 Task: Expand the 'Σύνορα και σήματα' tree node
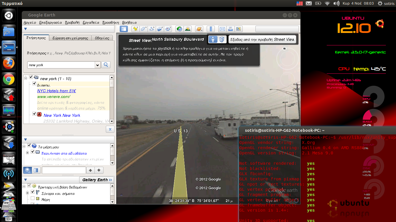coord(28,193)
